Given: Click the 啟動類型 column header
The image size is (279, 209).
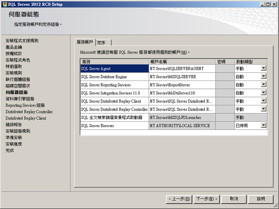Looking at the screenshot, I should (251, 62).
